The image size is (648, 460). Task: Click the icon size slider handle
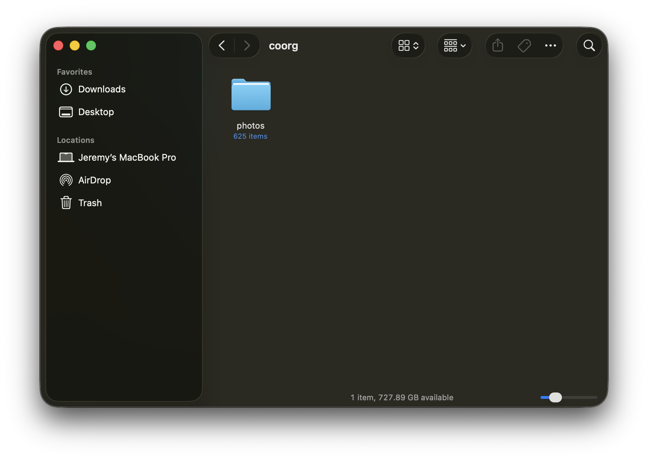[555, 397]
